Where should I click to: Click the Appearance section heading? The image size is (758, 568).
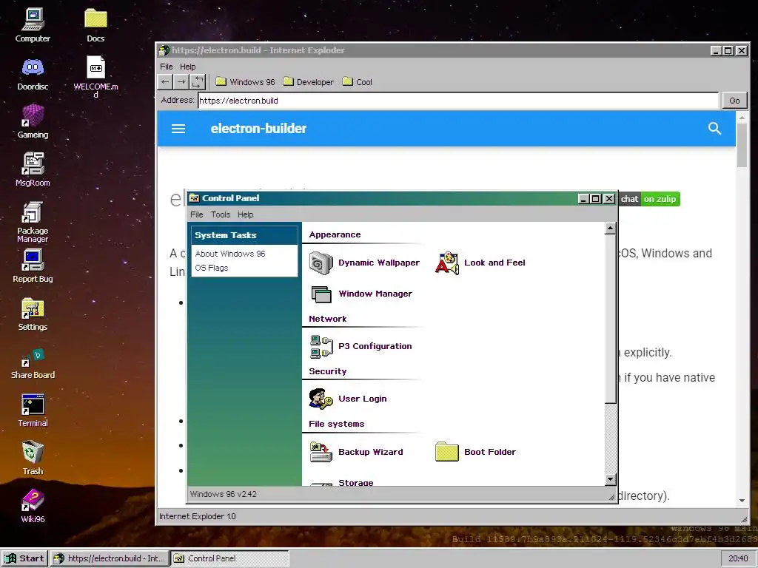(335, 234)
